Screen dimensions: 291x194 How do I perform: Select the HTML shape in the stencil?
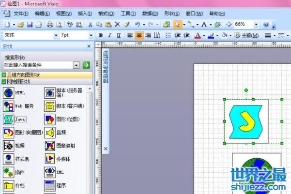coord(8,92)
